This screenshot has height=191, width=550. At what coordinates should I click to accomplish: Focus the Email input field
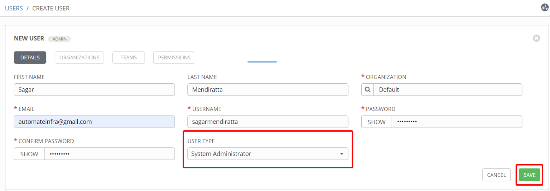pos(94,122)
